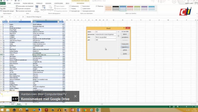Click the save icon in the quick access toolbar

[x=4, y=1]
